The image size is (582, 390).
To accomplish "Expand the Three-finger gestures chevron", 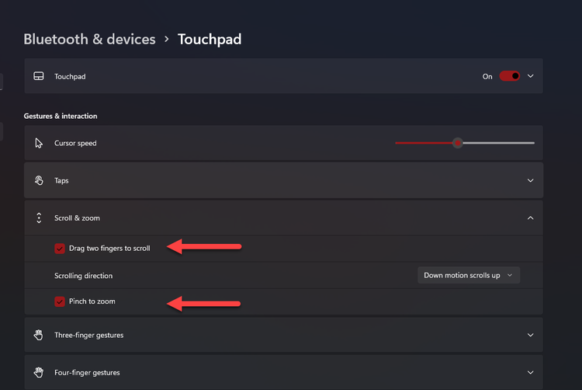I will click(x=531, y=335).
